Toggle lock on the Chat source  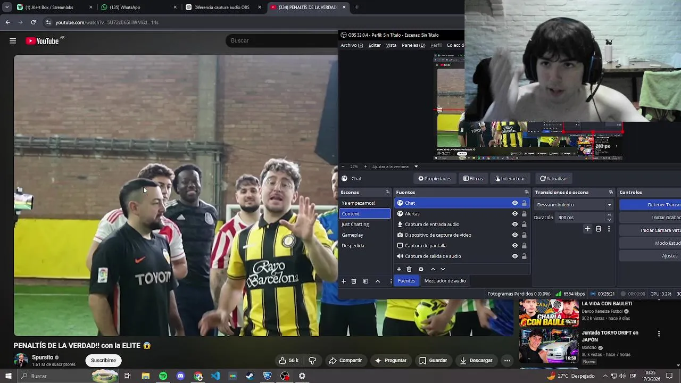click(x=524, y=203)
